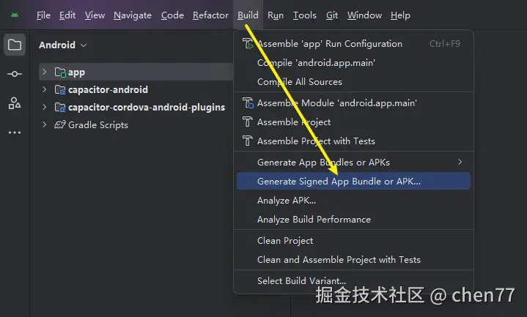The image size is (527, 317).
Task: Open the Commit tool window icon
Action: point(15,74)
